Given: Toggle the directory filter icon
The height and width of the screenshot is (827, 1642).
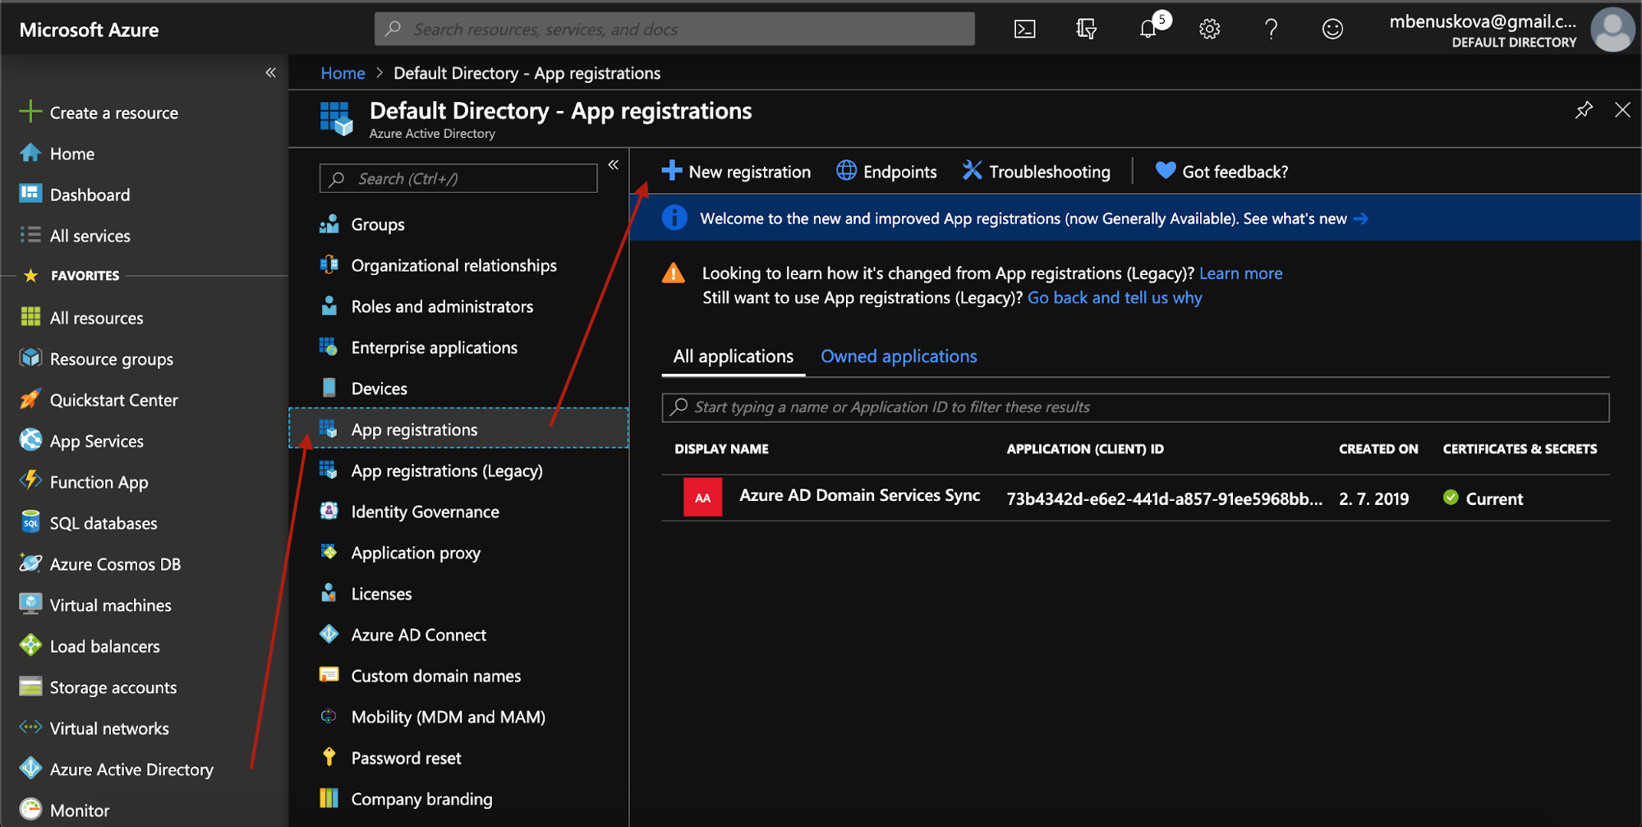Looking at the screenshot, I should click(x=1086, y=29).
